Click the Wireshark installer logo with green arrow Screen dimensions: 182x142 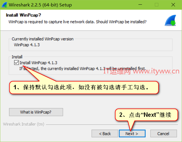pyautogui.click(x=170, y=20)
